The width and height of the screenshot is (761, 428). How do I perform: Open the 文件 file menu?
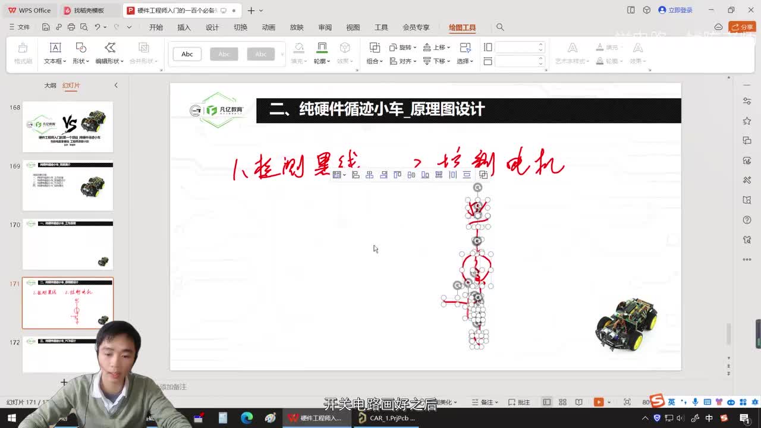tap(19, 27)
